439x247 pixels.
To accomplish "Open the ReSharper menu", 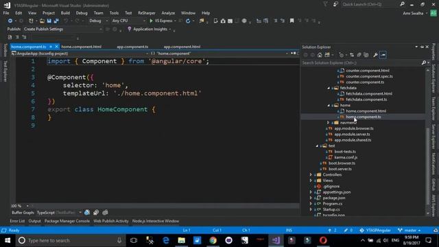I will [x=146, y=13].
